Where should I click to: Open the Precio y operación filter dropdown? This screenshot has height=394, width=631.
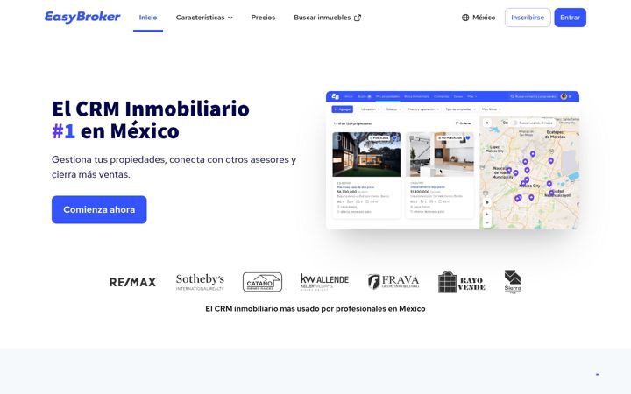(423, 109)
